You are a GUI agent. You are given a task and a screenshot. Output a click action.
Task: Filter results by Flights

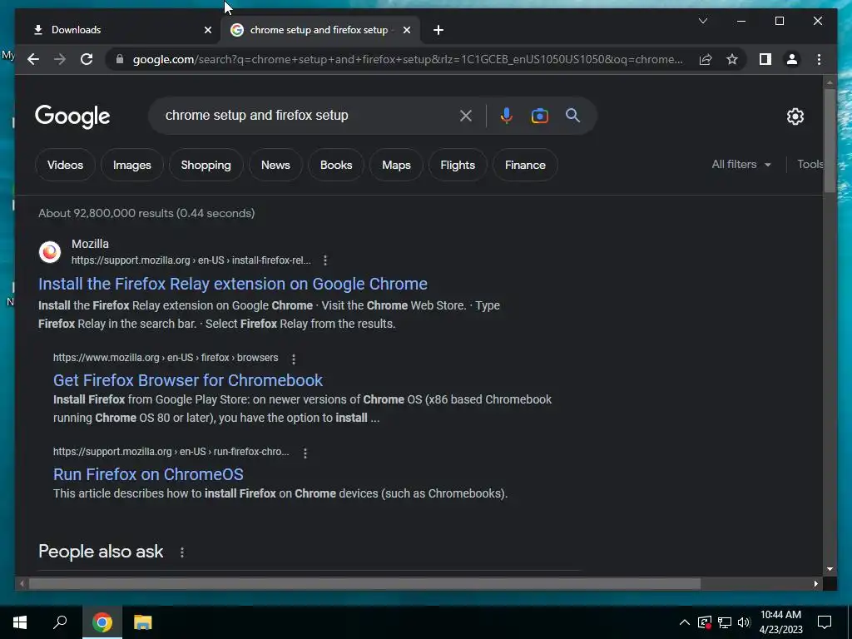click(x=458, y=166)
